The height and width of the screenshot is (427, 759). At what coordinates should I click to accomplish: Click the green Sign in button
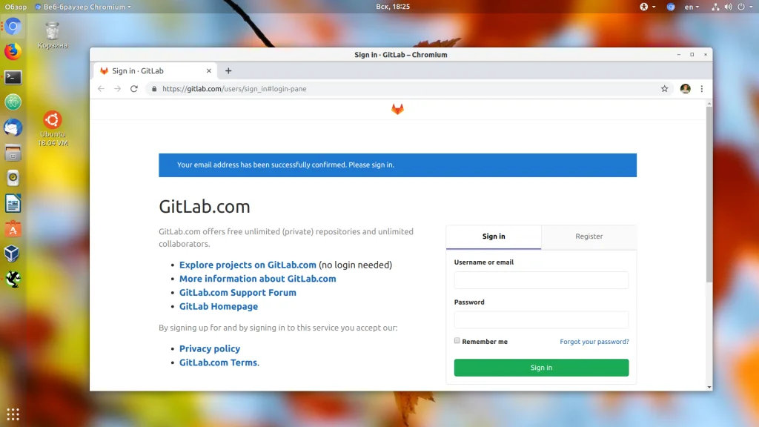tap(541, 368)
